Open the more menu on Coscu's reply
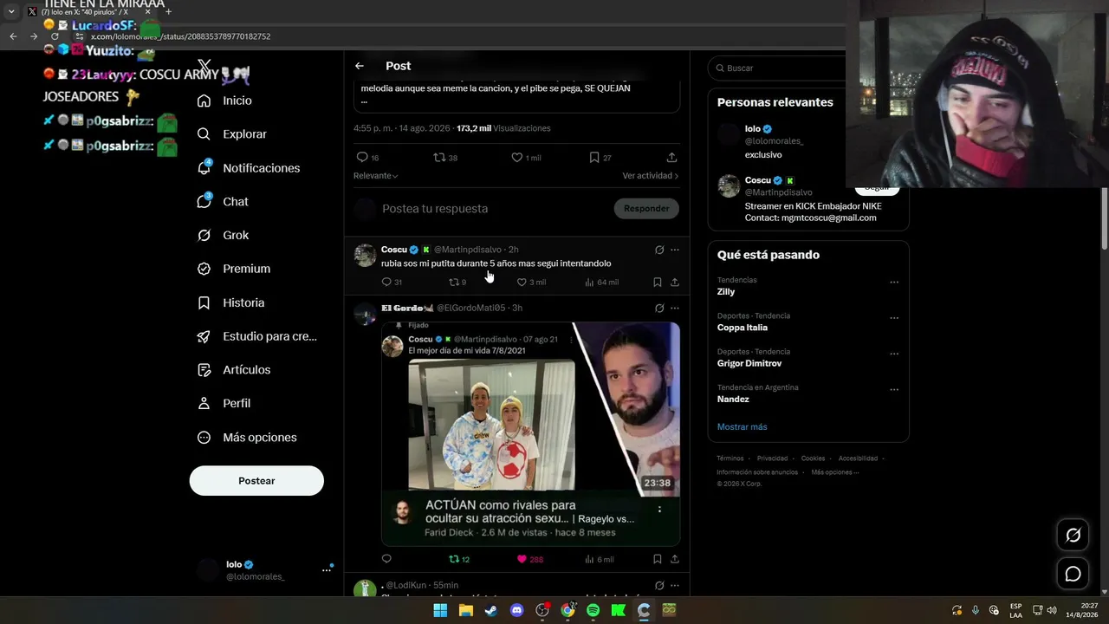The image size is (1109, 624). tap(675, 250)
